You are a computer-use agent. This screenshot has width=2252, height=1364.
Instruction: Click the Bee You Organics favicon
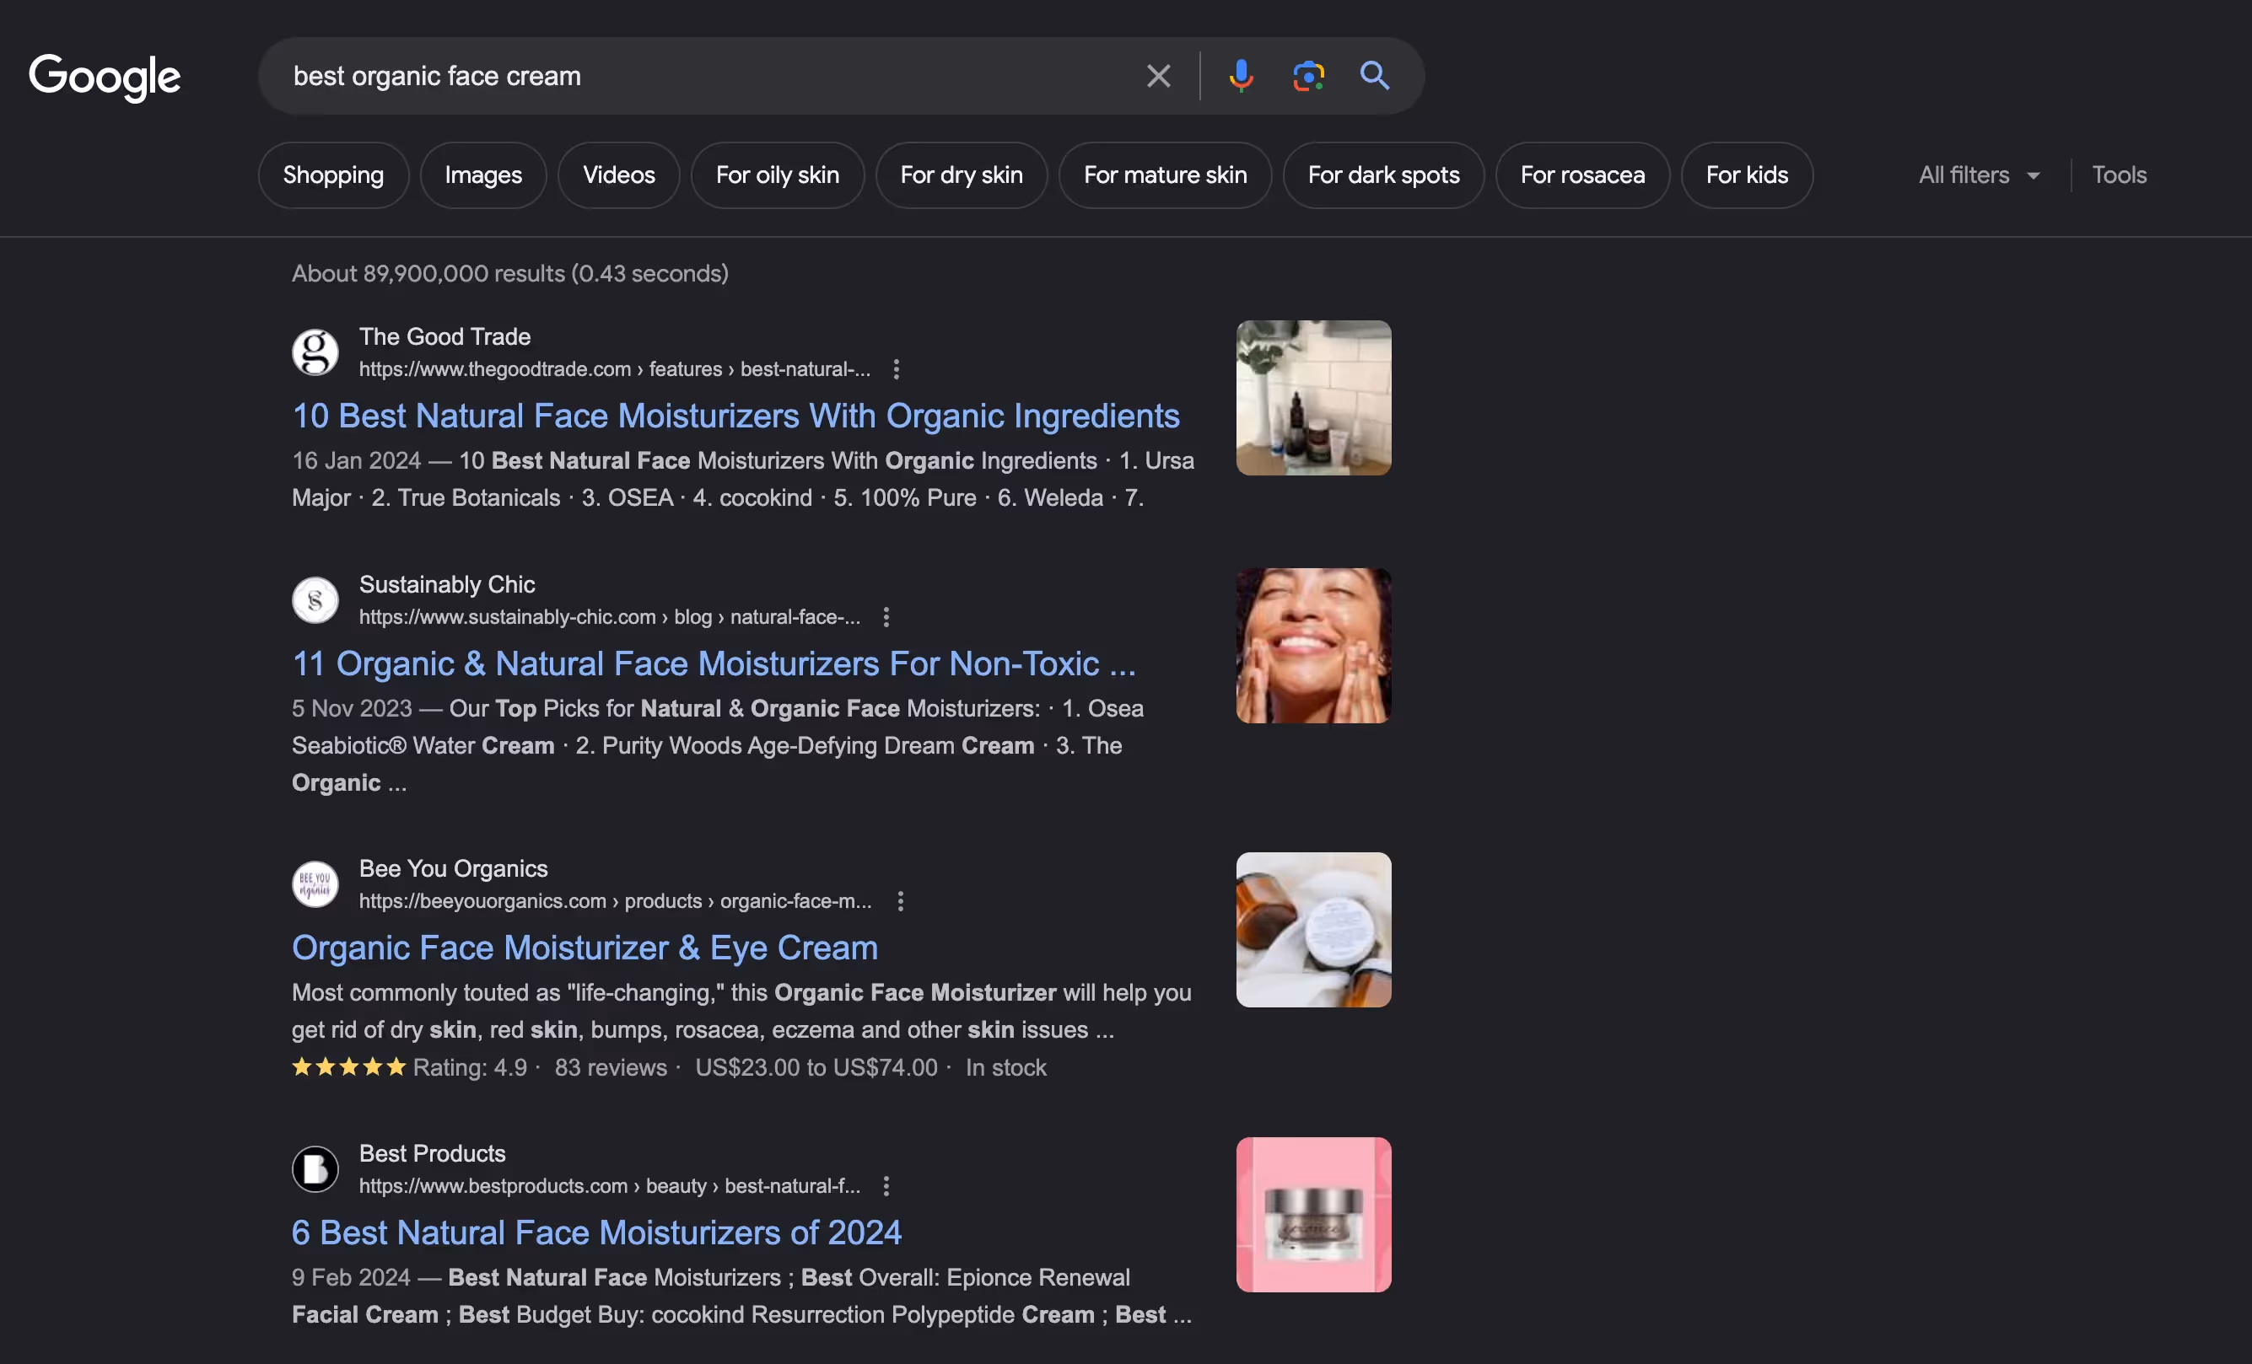tap(315, 884)
